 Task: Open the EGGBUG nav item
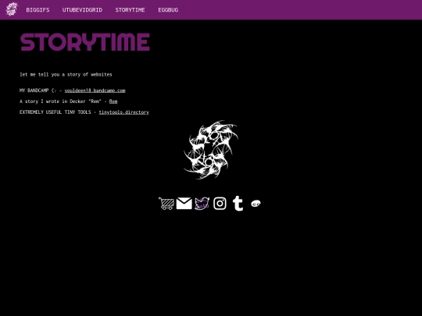point(168,10)
